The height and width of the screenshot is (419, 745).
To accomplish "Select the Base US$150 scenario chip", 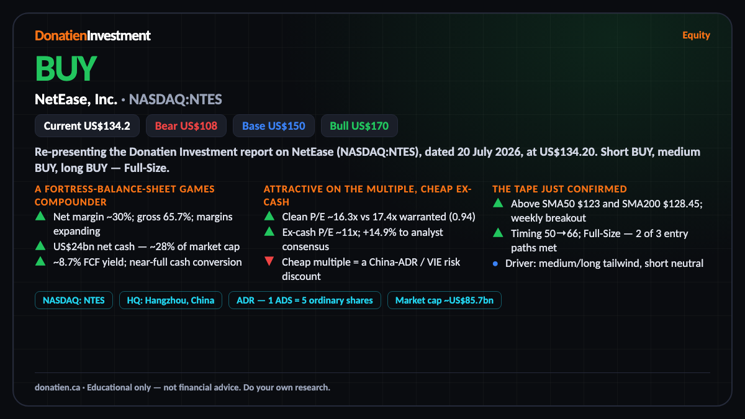I will pyautogui.click(x=274, y=126).
